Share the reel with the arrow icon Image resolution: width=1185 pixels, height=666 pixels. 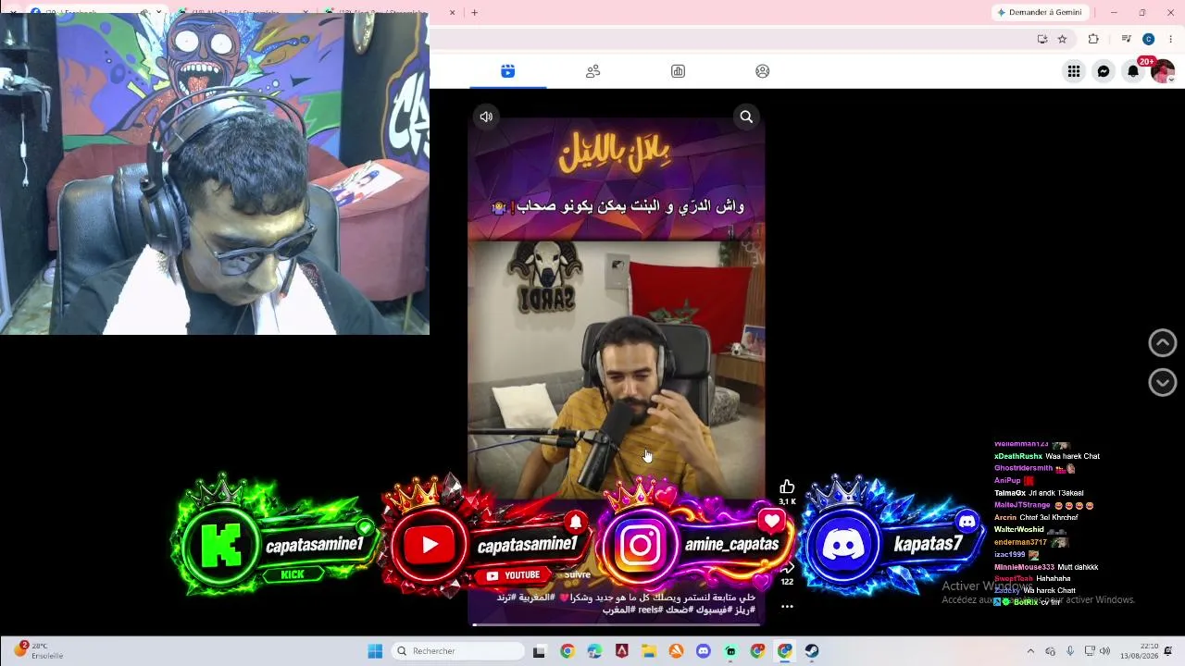click(x=788, y=567)
